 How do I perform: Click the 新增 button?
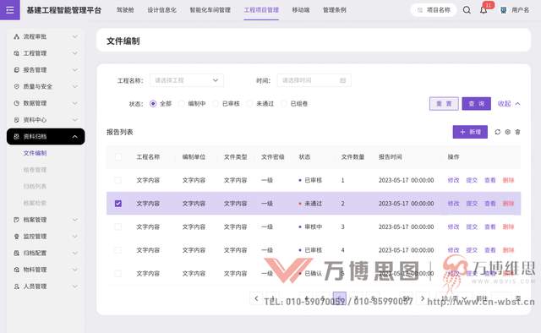470,132
